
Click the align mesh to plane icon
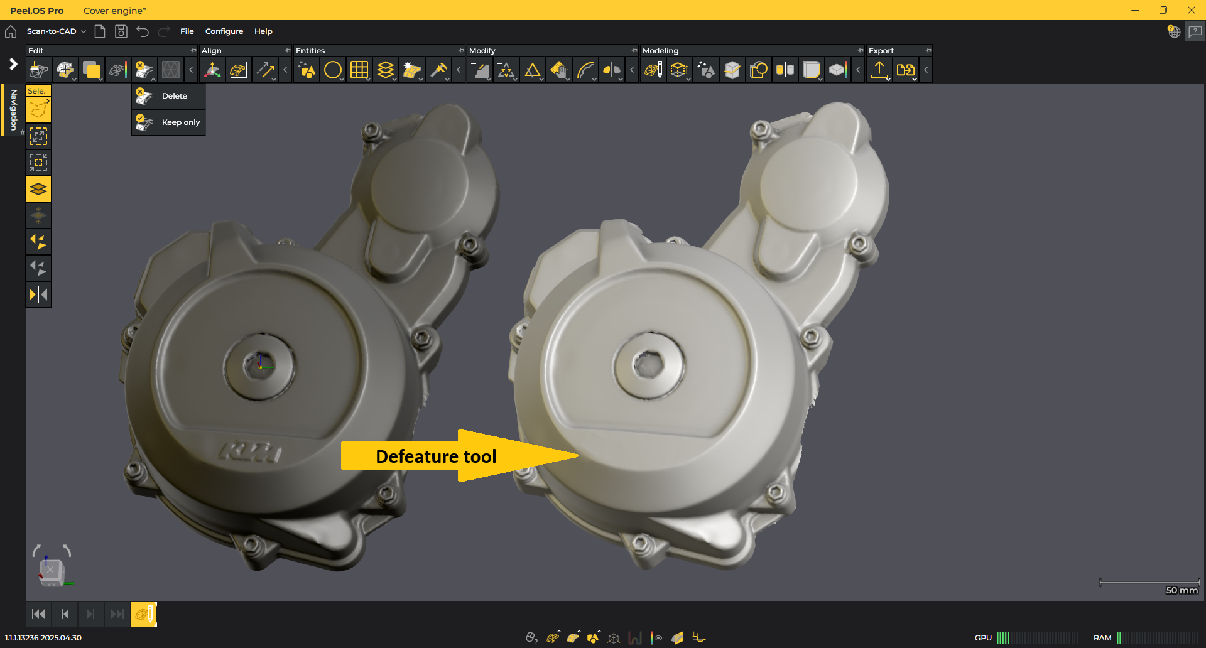click(x=239, y=70)
